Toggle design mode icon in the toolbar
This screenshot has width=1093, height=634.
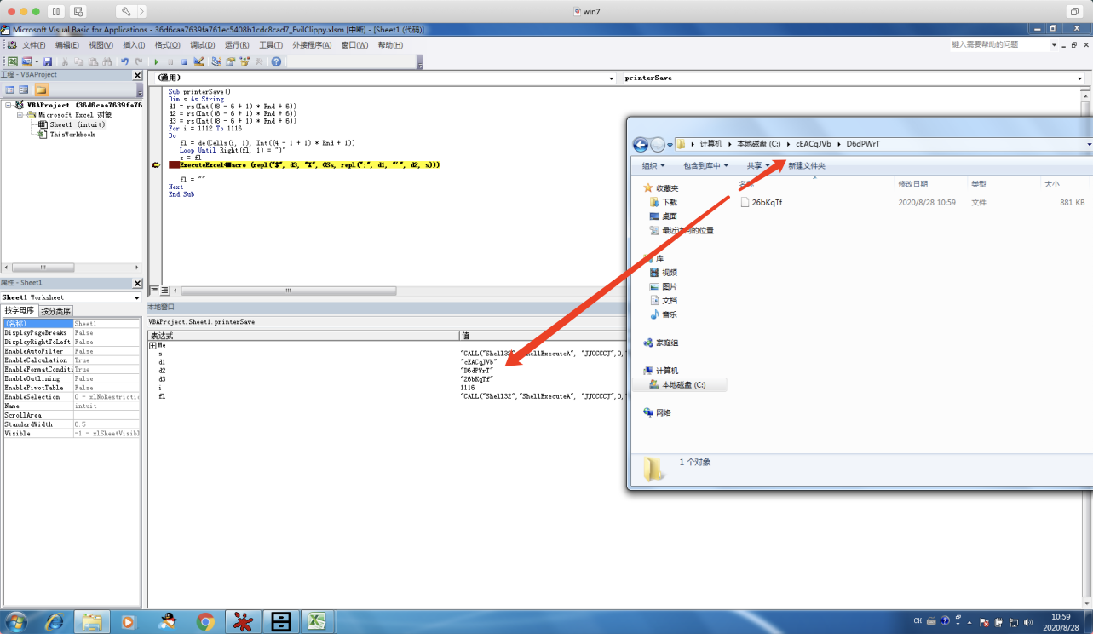198,61
